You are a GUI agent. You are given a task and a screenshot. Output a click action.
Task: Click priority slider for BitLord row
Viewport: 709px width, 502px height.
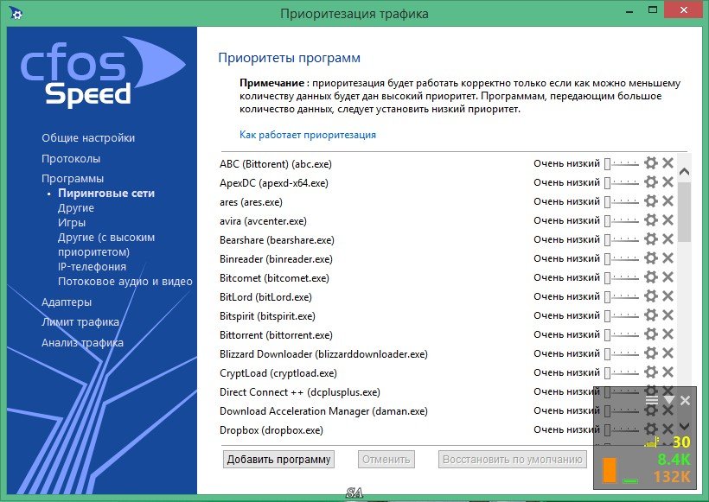coord(622,296)
